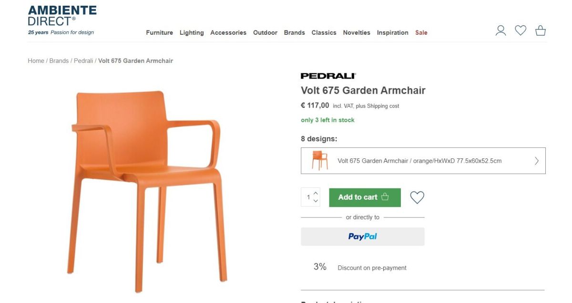Open the wishlist heart in header
This screenshot has height=303, width=572.
pyautogui.click(x=521, y=31)
